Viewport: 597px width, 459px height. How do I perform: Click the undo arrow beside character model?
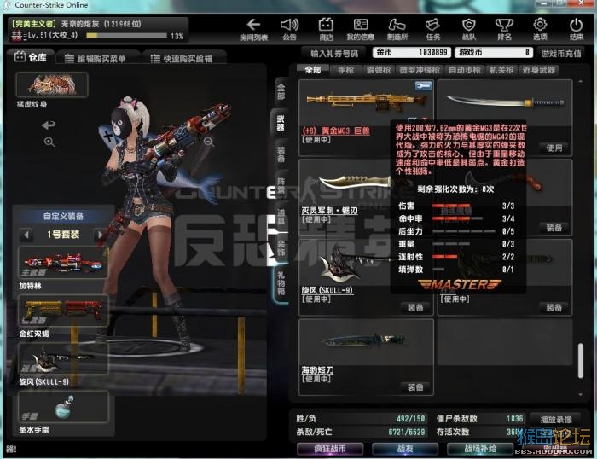(49, 125)
